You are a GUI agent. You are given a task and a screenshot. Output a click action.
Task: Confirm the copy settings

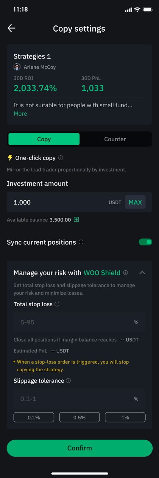79,448
